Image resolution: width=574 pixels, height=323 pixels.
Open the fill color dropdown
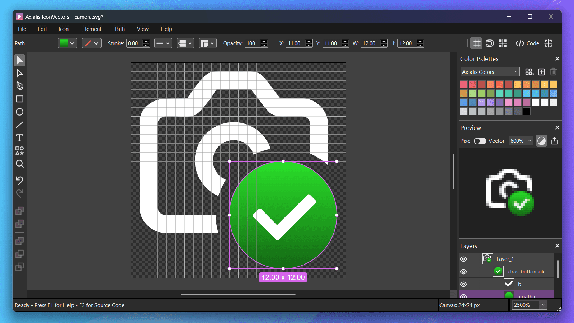pos(67,43)
